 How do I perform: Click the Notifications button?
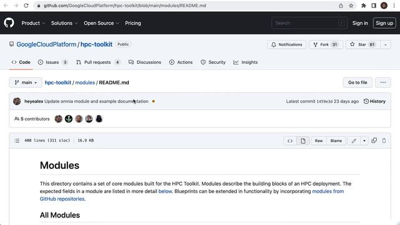click(286, 44)
